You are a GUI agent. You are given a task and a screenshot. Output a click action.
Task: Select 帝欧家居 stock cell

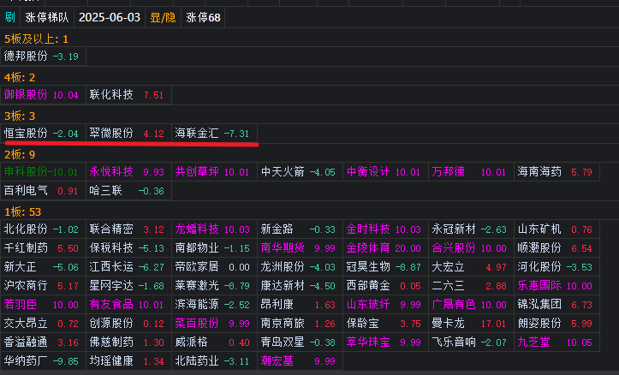coord(214,267)
